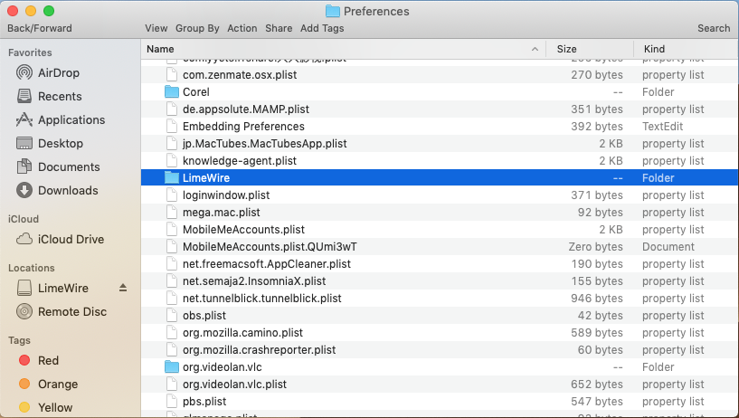This screenshot has width=739, height=418.
Task: Select the Recents sidebar icon
Action: (24, 96)
